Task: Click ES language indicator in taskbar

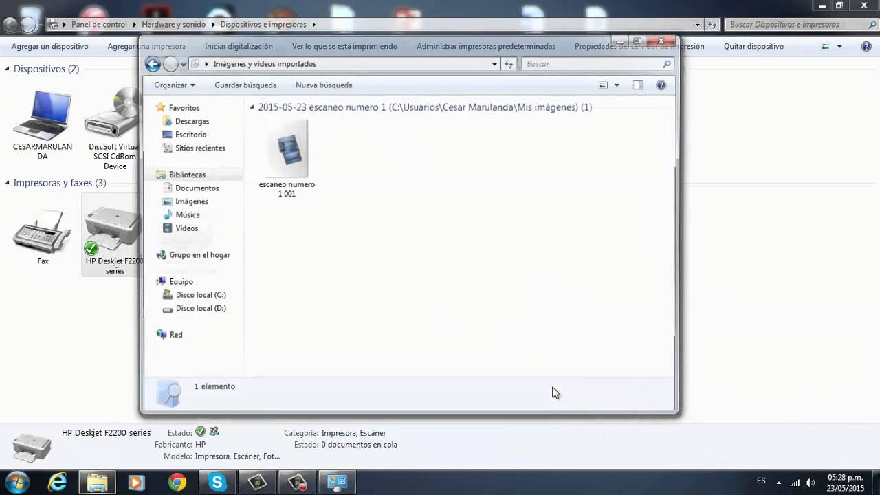Action: tap(761, 481)
